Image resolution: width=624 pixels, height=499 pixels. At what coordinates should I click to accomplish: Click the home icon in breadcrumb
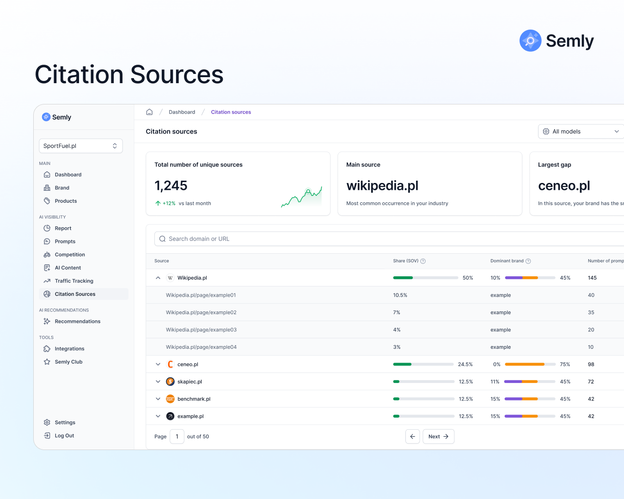tap(149, 112)
